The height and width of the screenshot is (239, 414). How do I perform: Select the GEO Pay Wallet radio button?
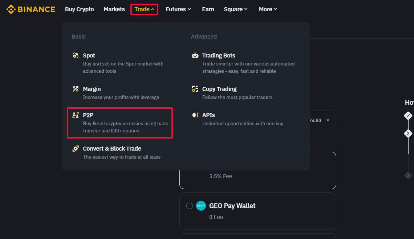click(189, 206)
